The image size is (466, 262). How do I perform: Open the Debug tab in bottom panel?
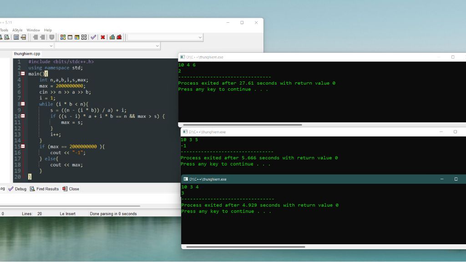(x=17, y=189)
